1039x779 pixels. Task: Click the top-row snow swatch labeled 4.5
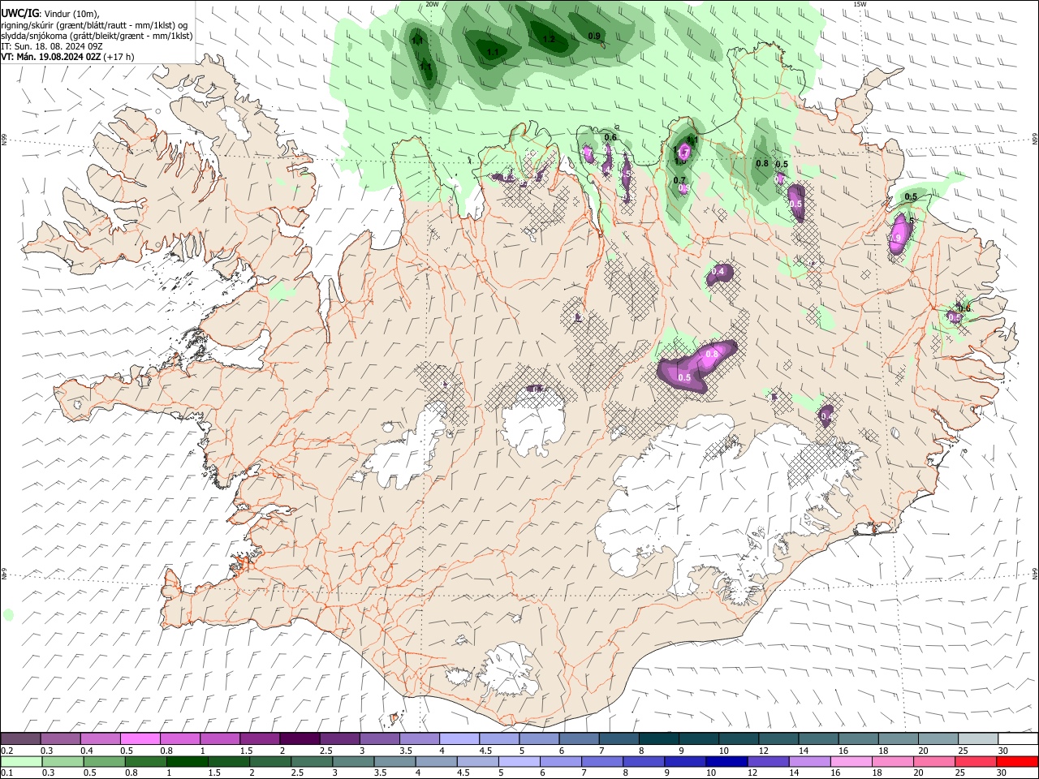pyautogui.click(x=498, y=739)
